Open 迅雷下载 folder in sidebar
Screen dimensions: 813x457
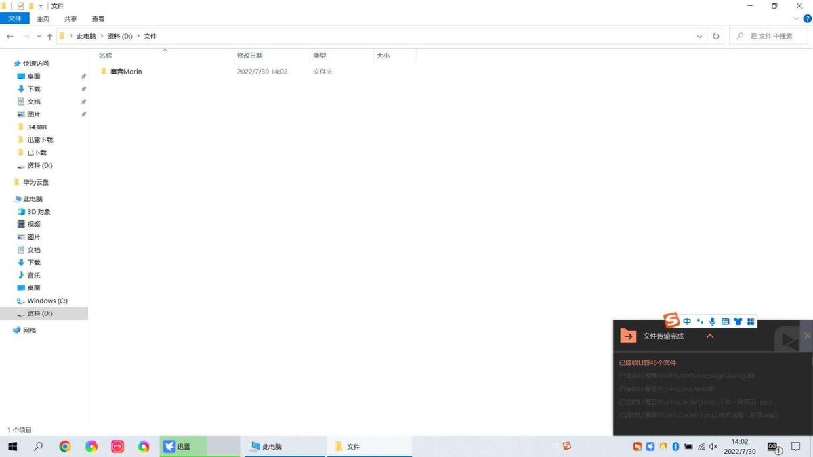[39, 139]
